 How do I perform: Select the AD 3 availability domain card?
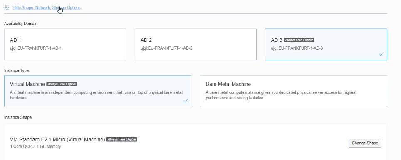(x=326, y=44)
